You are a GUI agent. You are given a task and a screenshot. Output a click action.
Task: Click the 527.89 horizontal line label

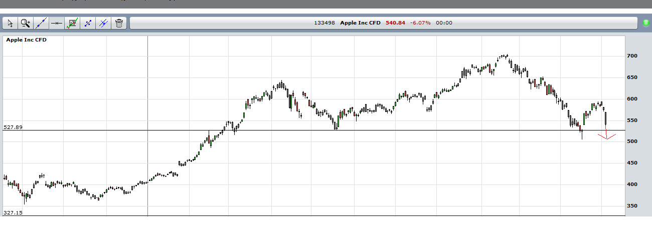pos(13,127)
